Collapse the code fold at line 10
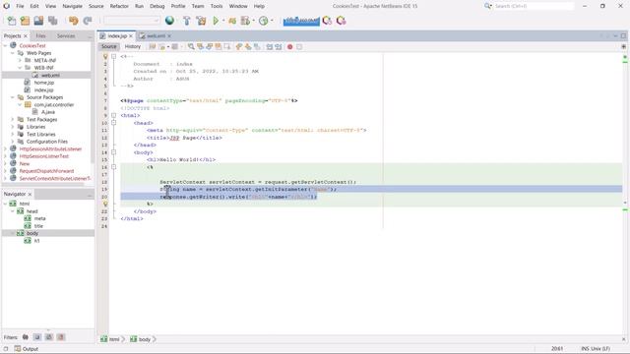The height and width of the screenshot is (354, 630). pyautogui.click(x=114, y=123)
